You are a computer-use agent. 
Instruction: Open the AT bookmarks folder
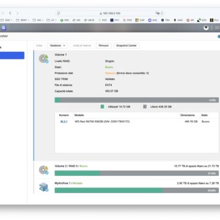51,20
